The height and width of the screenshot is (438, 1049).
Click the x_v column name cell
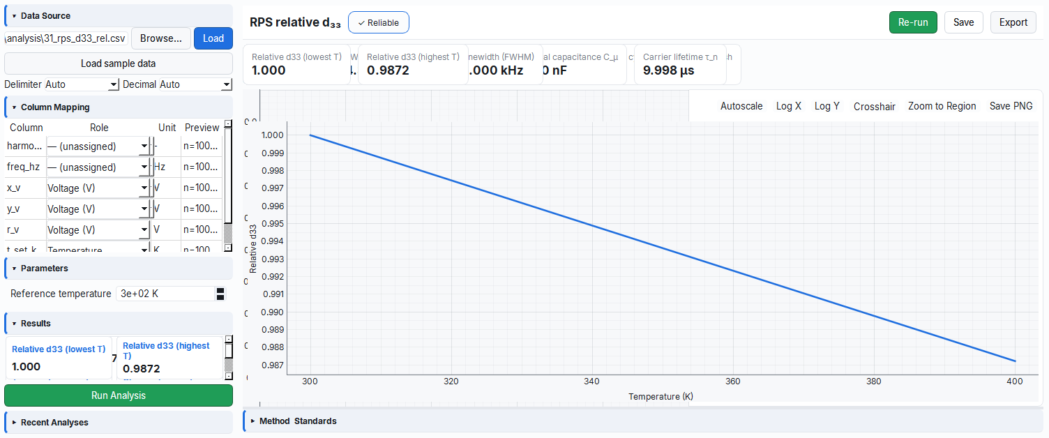click(25, 188)
